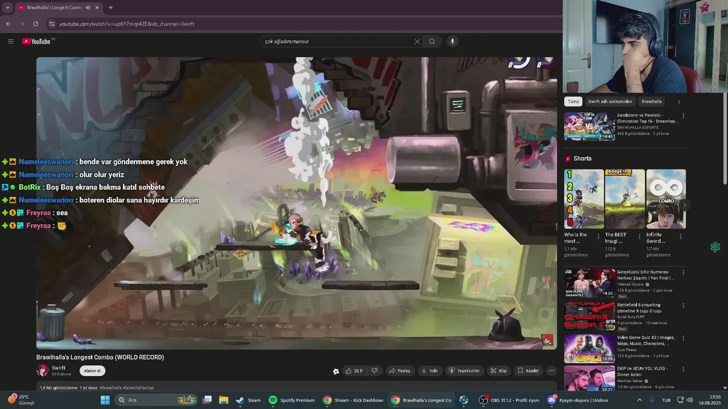Open options for Gerçeküstü Sihir Numarası video

point(683,273)
